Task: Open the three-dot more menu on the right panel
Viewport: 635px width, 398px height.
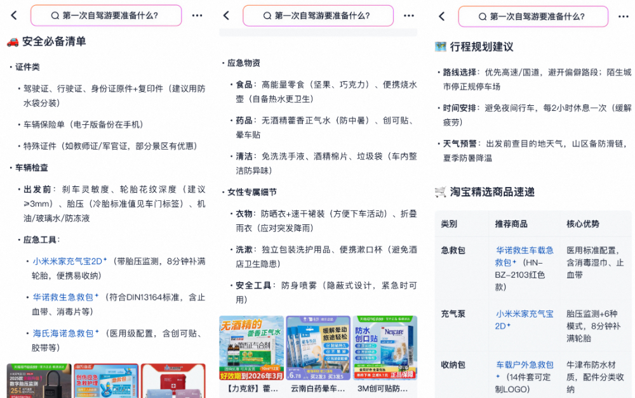Action: click(x=625, y=16)
